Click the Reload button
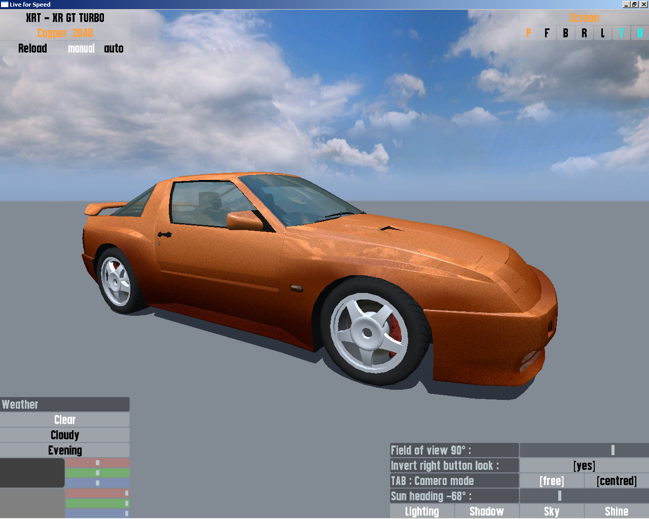Screen dimensions: 649x519 (32, 48)
